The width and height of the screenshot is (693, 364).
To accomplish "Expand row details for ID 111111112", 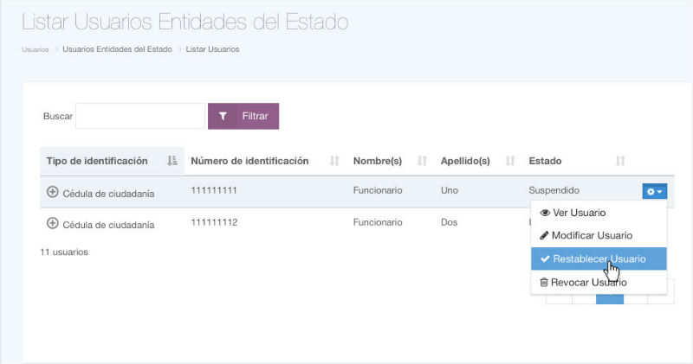I will [x=52, y=223].
